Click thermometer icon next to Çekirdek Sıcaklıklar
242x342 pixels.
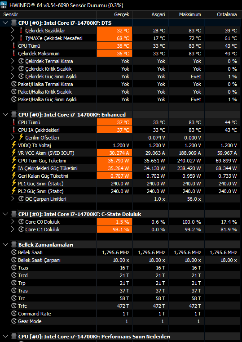(21, 31)
